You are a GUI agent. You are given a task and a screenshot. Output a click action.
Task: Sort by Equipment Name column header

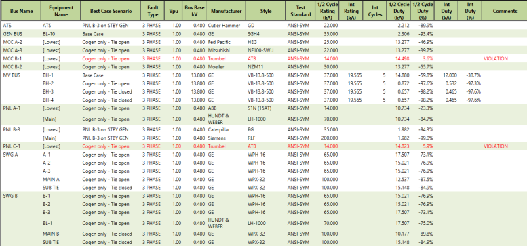(61, 11)
